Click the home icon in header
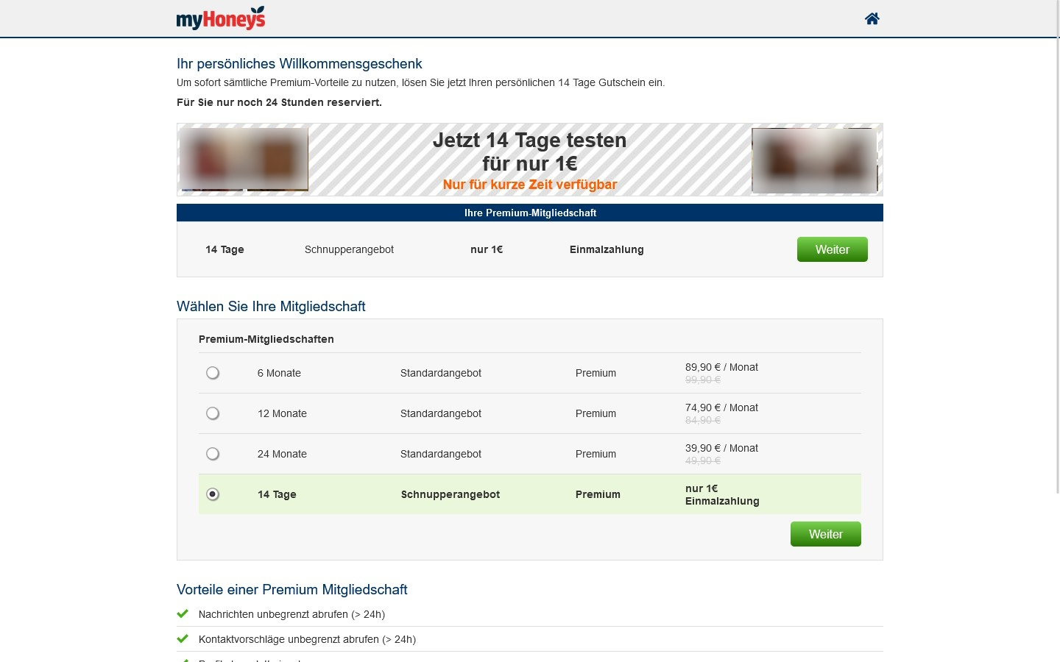This screenshot has width=1060, height=662. tap(872, 18)
